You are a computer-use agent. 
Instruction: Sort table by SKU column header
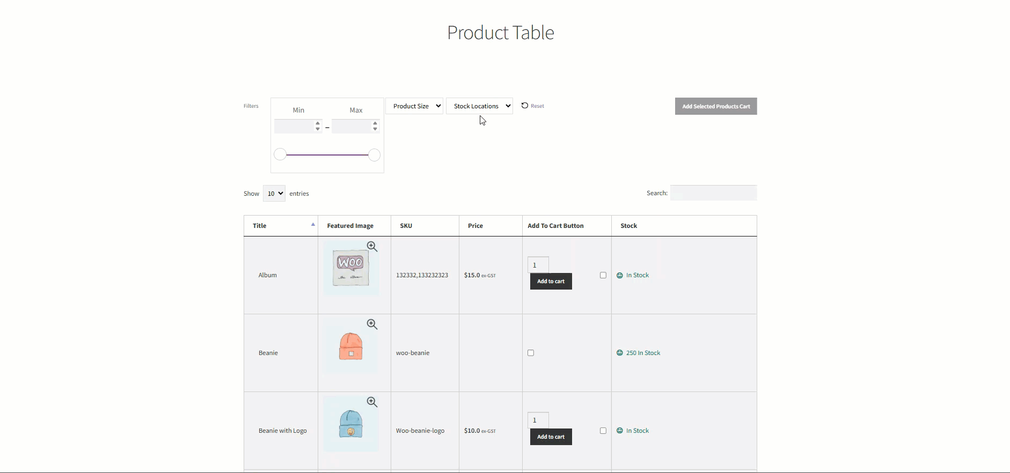click(x=406, y=226)
